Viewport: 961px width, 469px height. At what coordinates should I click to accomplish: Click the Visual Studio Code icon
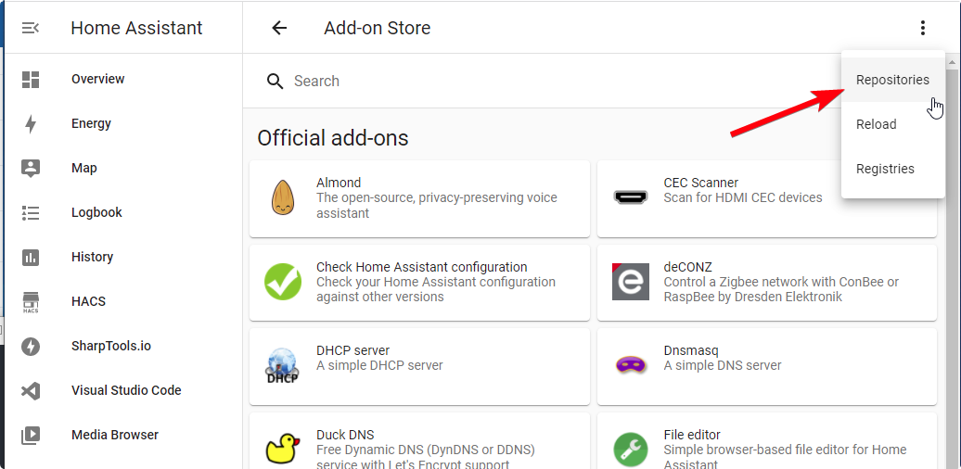[31, 390]
